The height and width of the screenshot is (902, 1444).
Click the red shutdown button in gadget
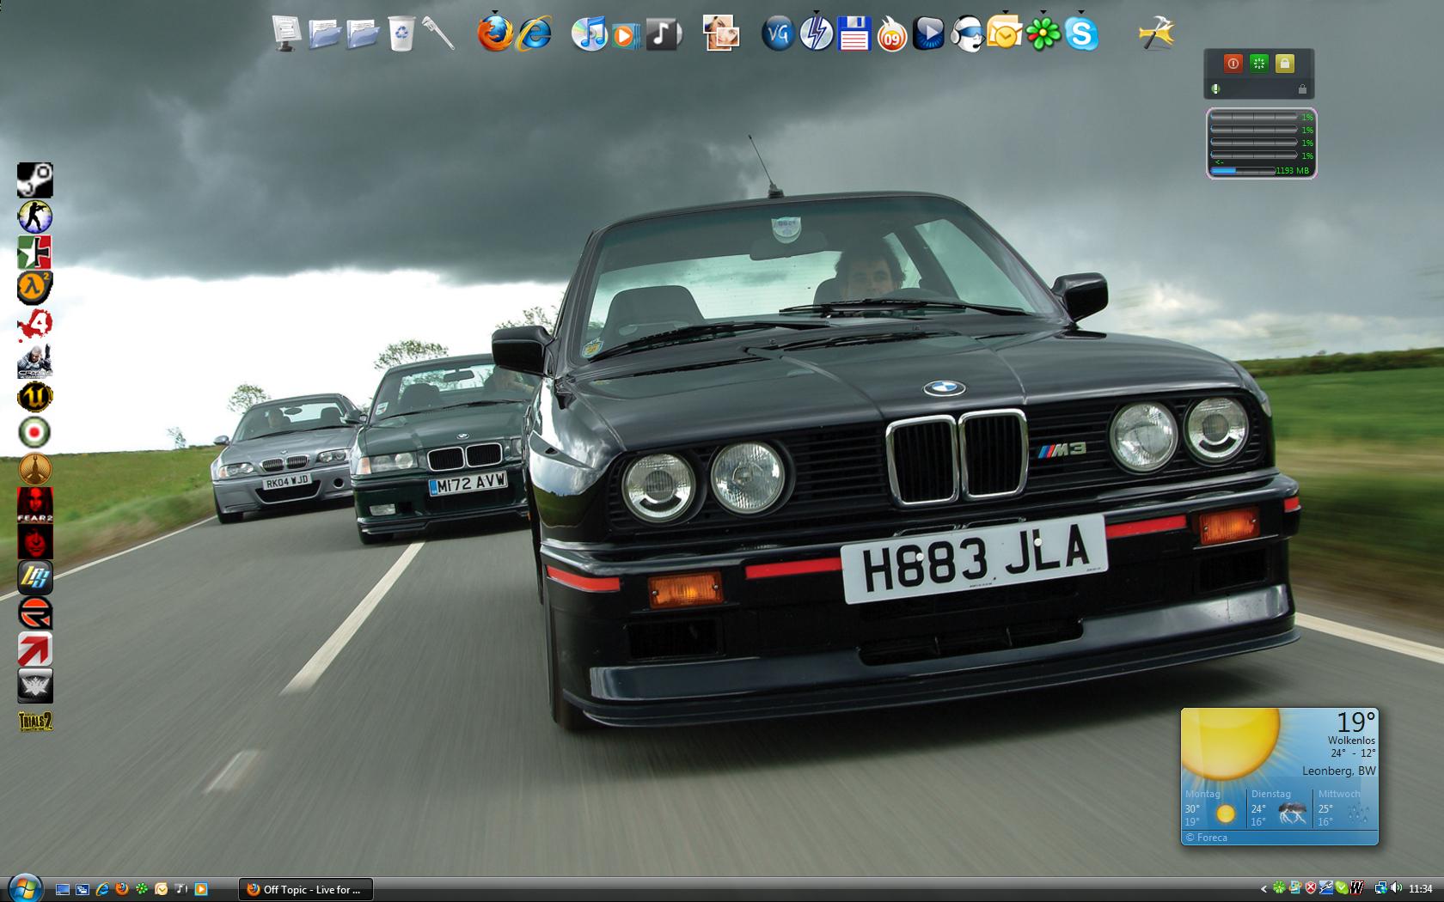[1233, 63]
